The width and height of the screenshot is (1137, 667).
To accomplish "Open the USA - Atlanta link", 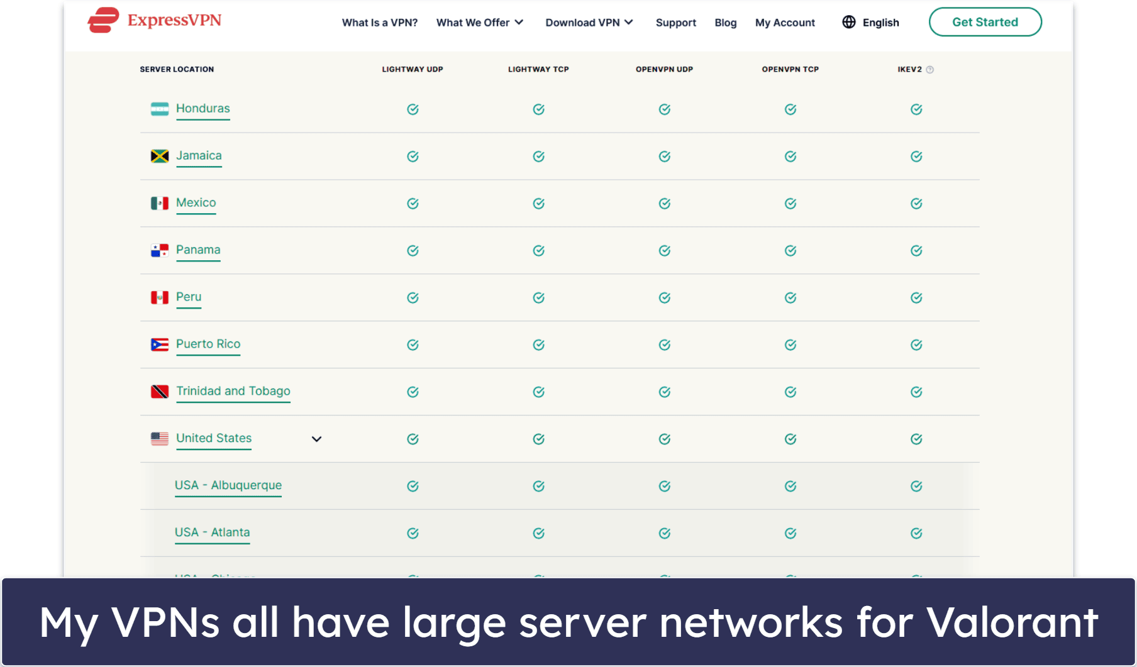I will click(x=212, y=533).
